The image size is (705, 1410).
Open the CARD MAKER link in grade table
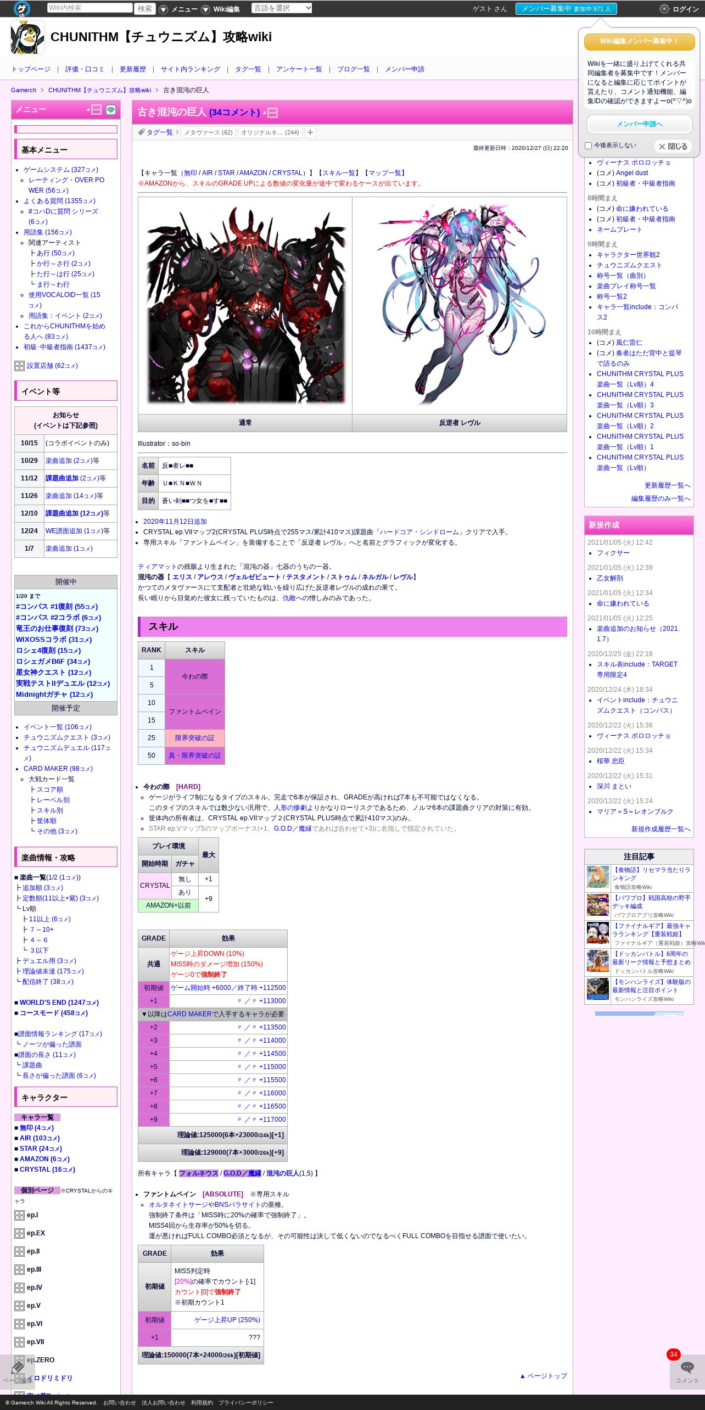coord(189,1014)
